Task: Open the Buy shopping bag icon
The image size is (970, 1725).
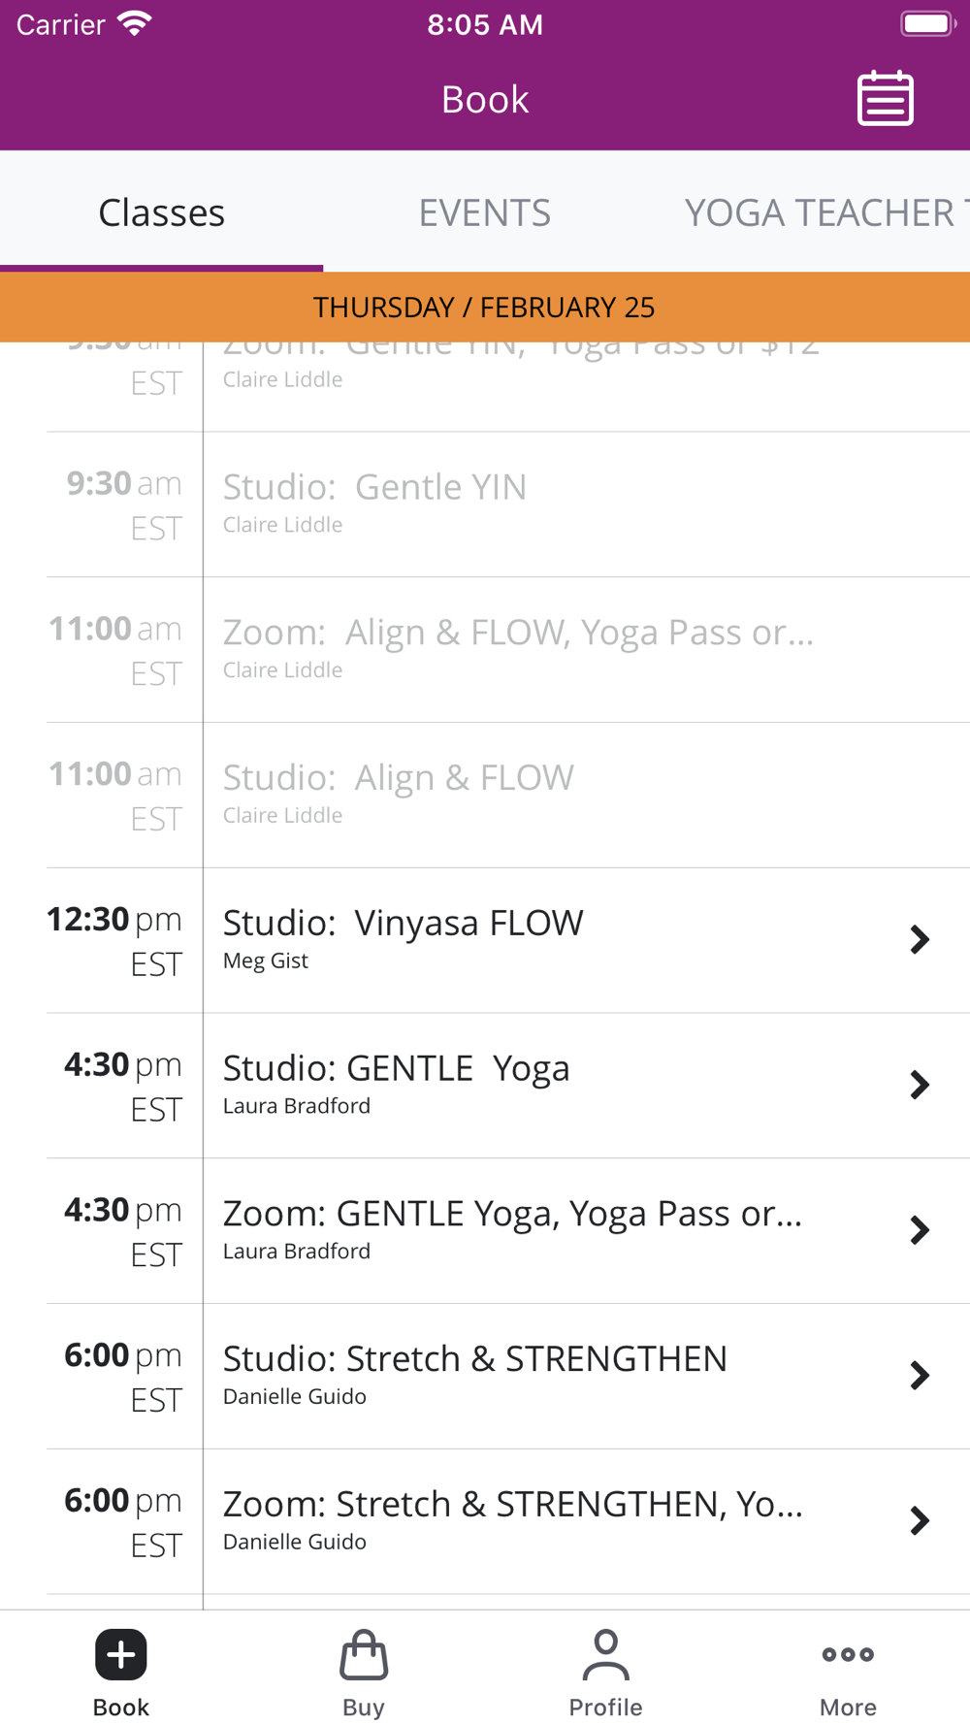Action: pyautogui.click(x=364, y=1654)
